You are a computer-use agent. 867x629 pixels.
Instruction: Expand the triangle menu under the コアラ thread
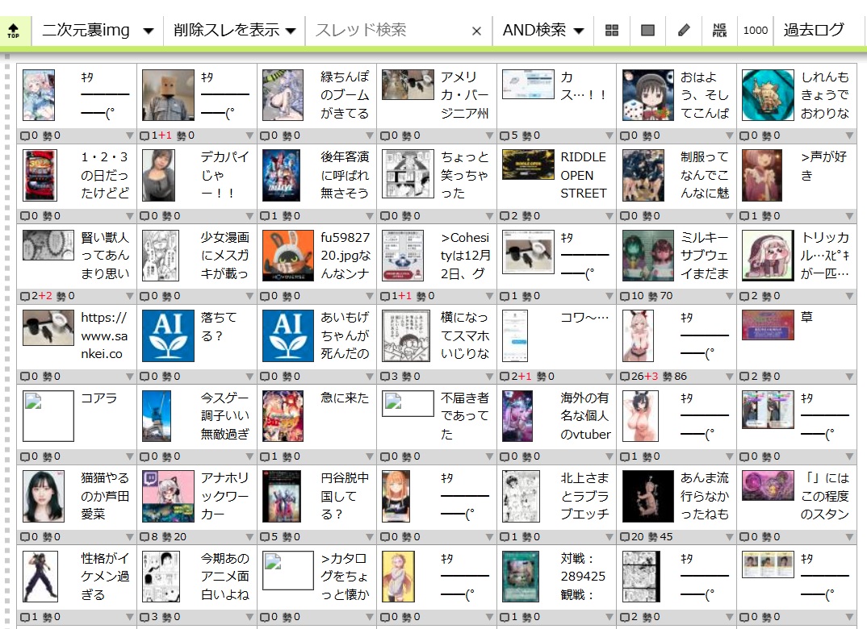pyautogui.click(x=130, y=457)
